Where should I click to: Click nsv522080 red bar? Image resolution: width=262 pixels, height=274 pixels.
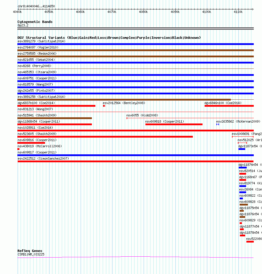250,242
